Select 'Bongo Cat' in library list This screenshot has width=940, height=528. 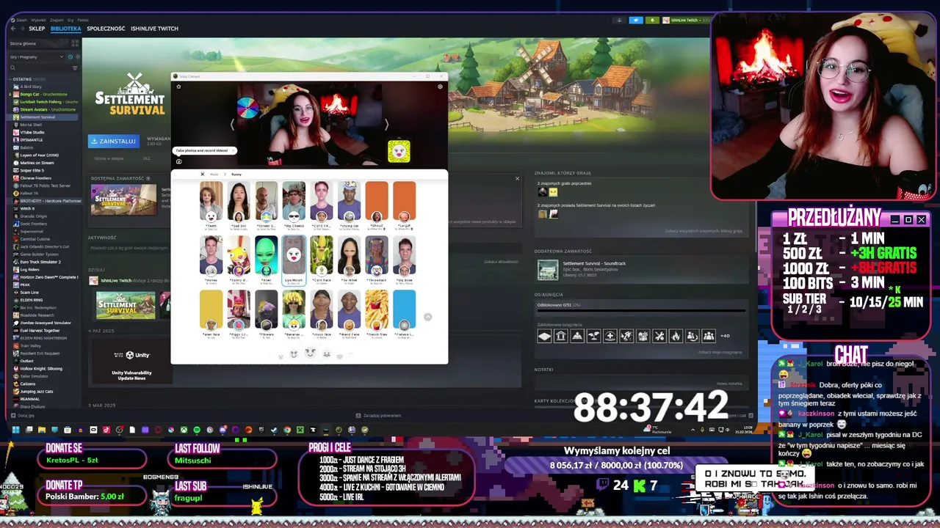point(44,94)
